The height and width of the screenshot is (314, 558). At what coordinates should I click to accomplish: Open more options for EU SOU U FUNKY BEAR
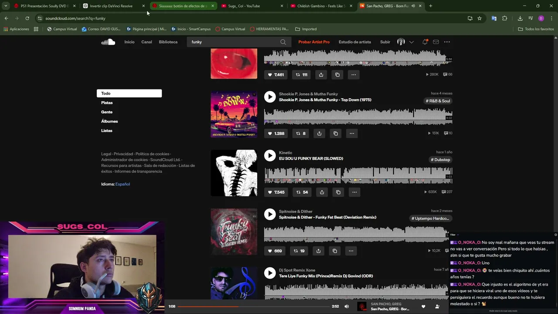(x=354, y=192)
